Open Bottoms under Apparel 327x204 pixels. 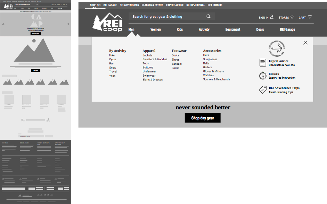(148, 68)
